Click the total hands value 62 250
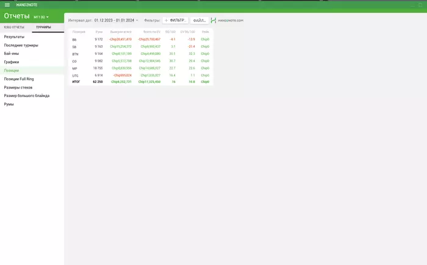Image resolution: width=427 pixels, height=265 pixels. tap(98, 82)
